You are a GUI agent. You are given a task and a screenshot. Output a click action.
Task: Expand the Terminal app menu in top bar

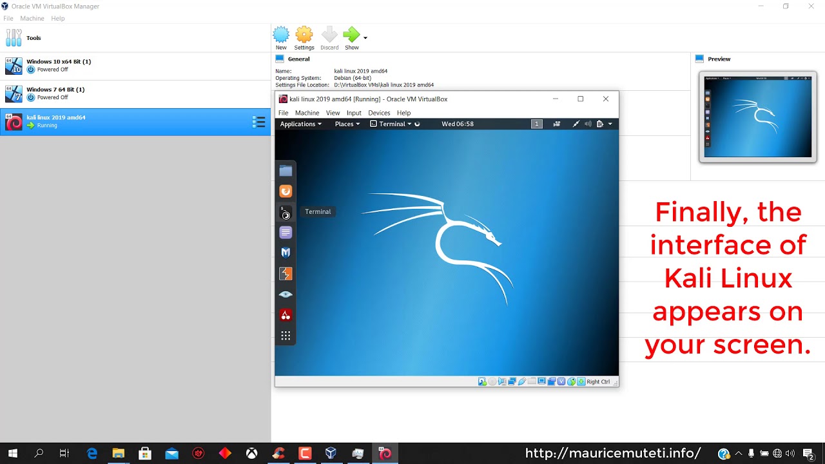click(x=391, y=124)
